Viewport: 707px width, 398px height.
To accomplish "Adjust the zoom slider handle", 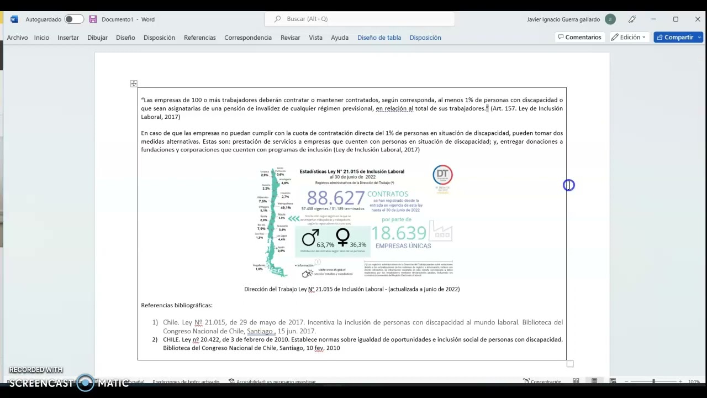I will point(653,381).
